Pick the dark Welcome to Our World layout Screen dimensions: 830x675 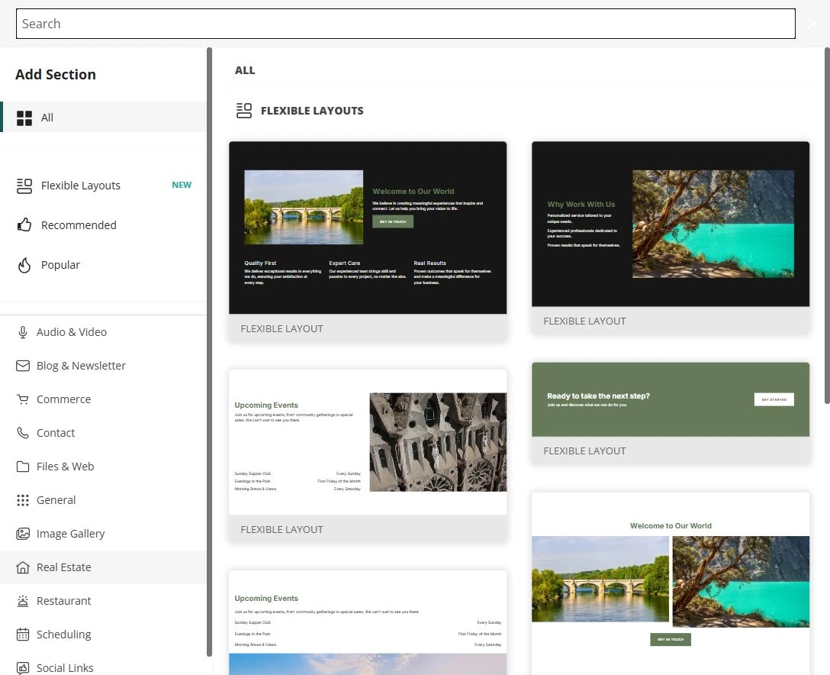click(x=368, y=241)
